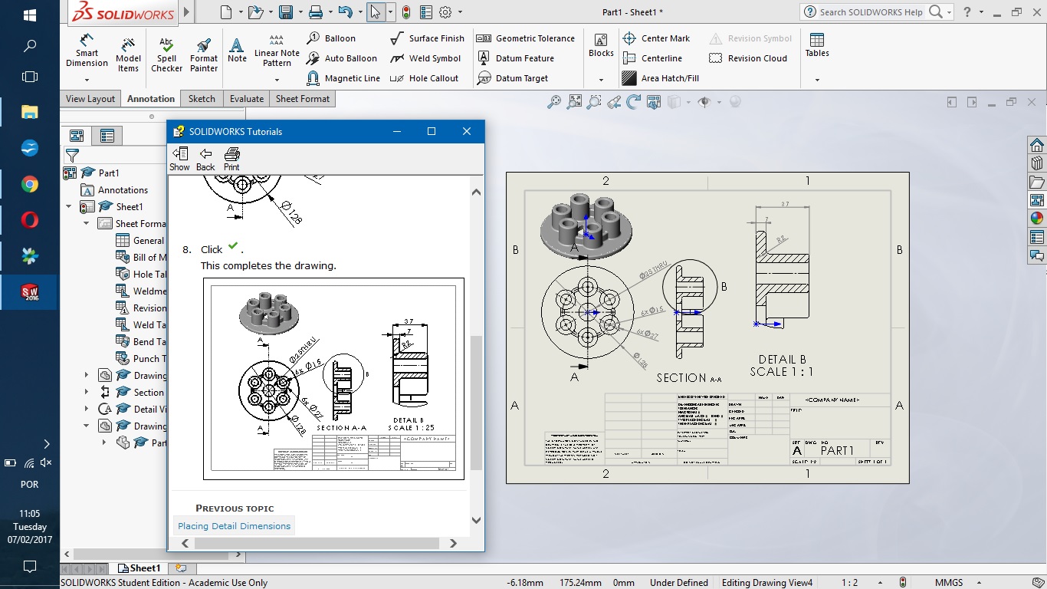Click Zoom to Fit in view toolbar
This screenshot has width=1047, height=589.
tap(554, 101)
